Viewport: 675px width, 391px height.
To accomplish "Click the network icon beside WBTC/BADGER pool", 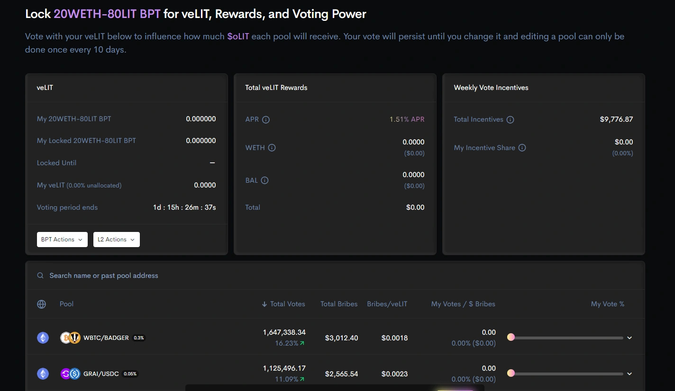I will click(x=43, y=338).
